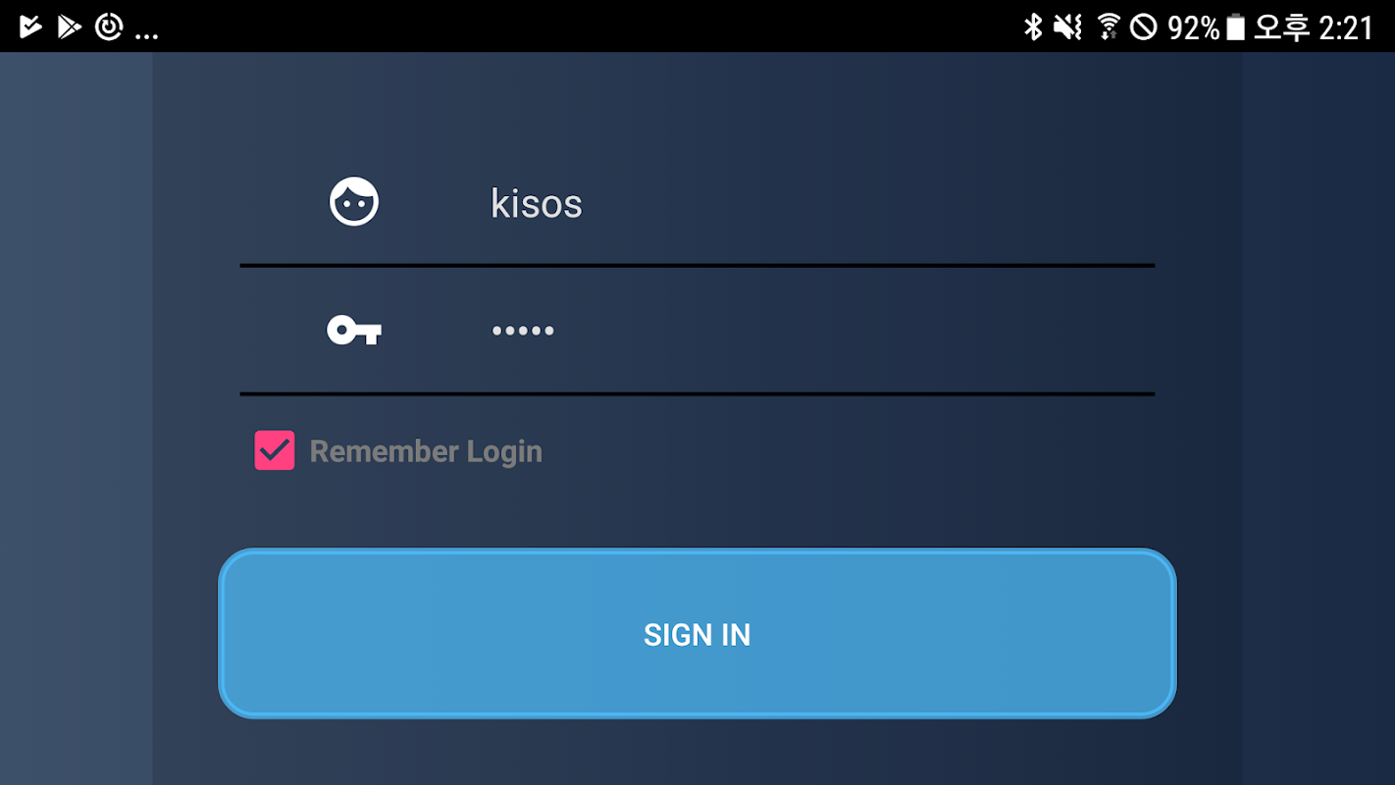This screenshot has width=1395, height=785.
Task: Tap the Wi-Fi signal status icon
Action: (1109, 26)
